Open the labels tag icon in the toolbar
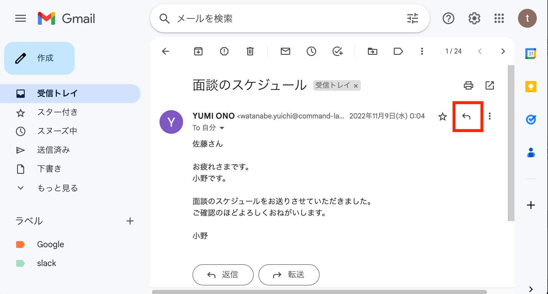This screenshot has height=294, width=548. point(398,51)
